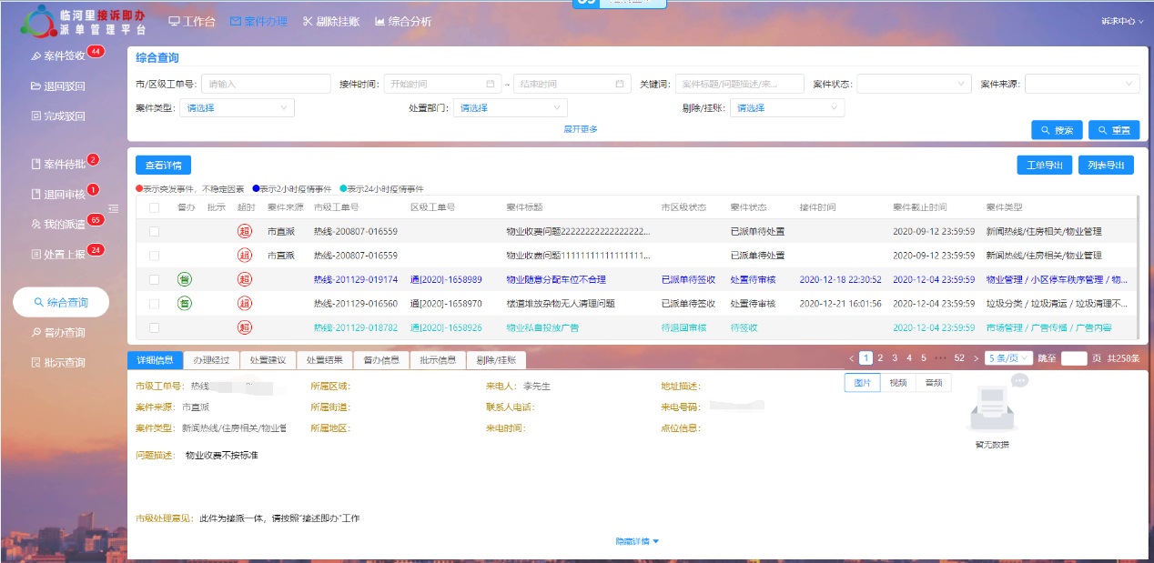Click the 督 supervision icon in third row

[x=184, y=279]
